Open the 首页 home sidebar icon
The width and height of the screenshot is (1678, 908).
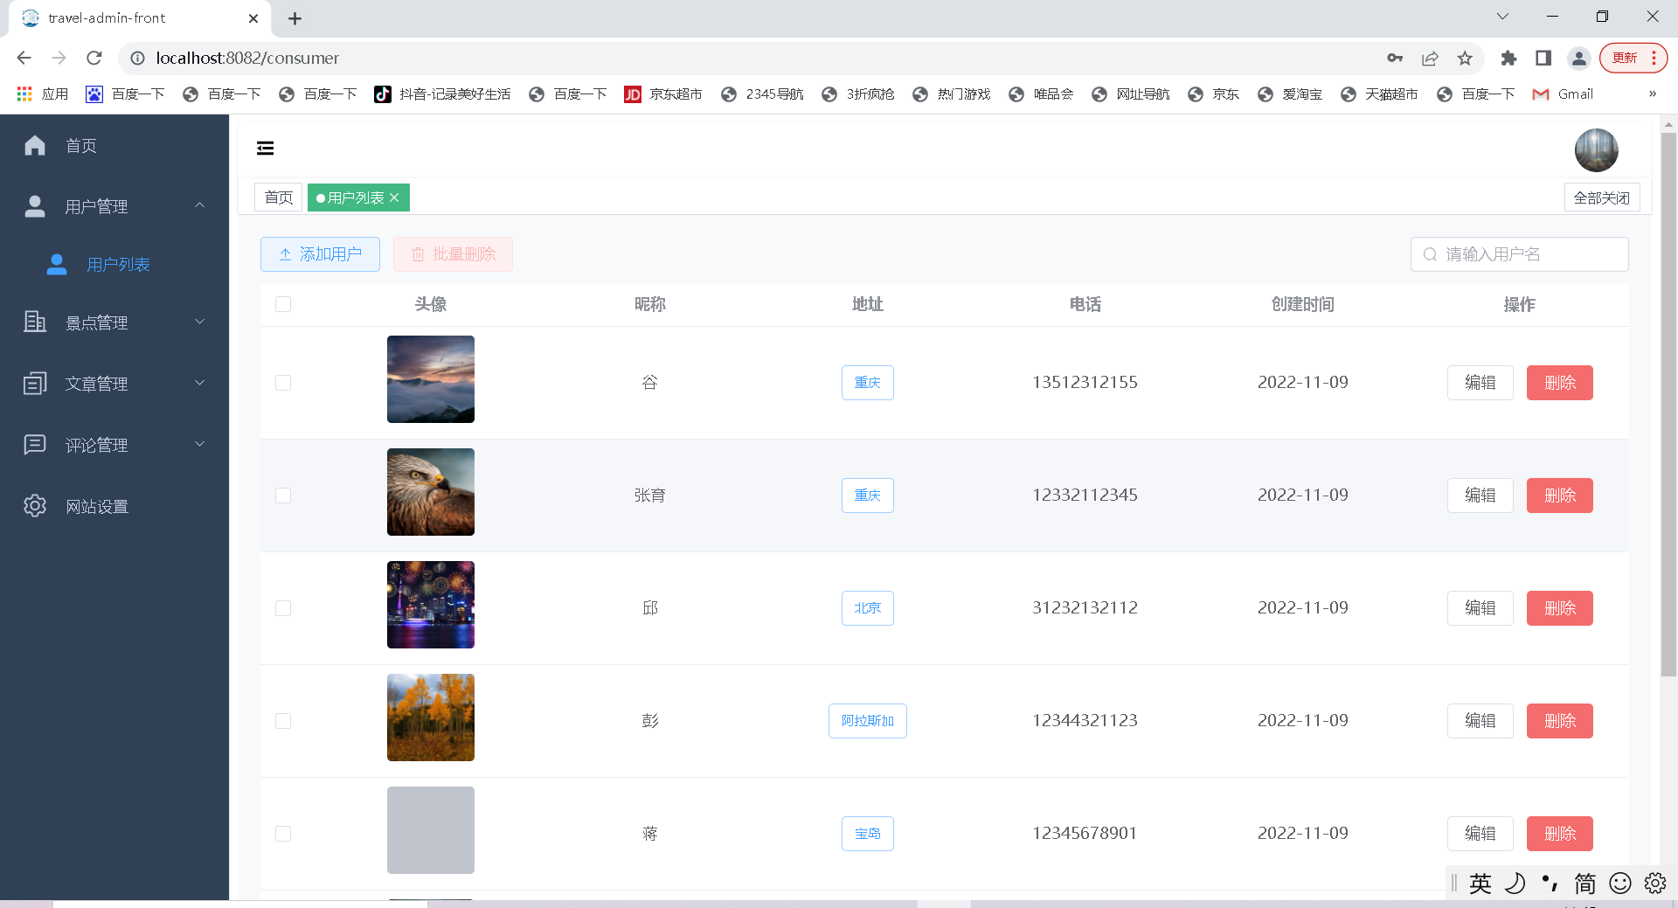click(35, 145)
